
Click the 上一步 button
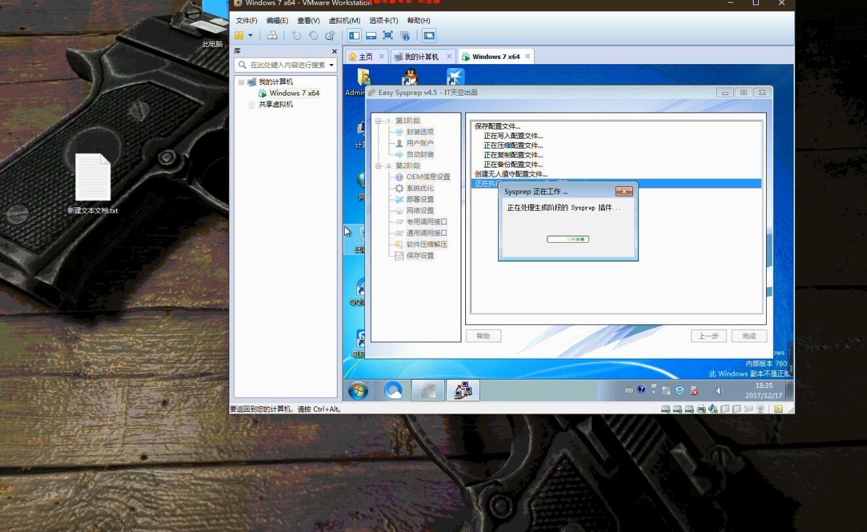708,336
